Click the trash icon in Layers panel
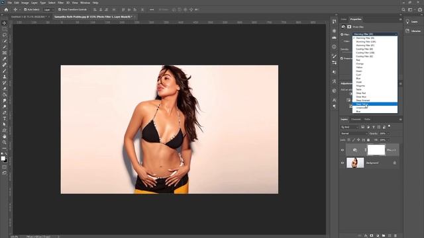 tap(396, 235)
